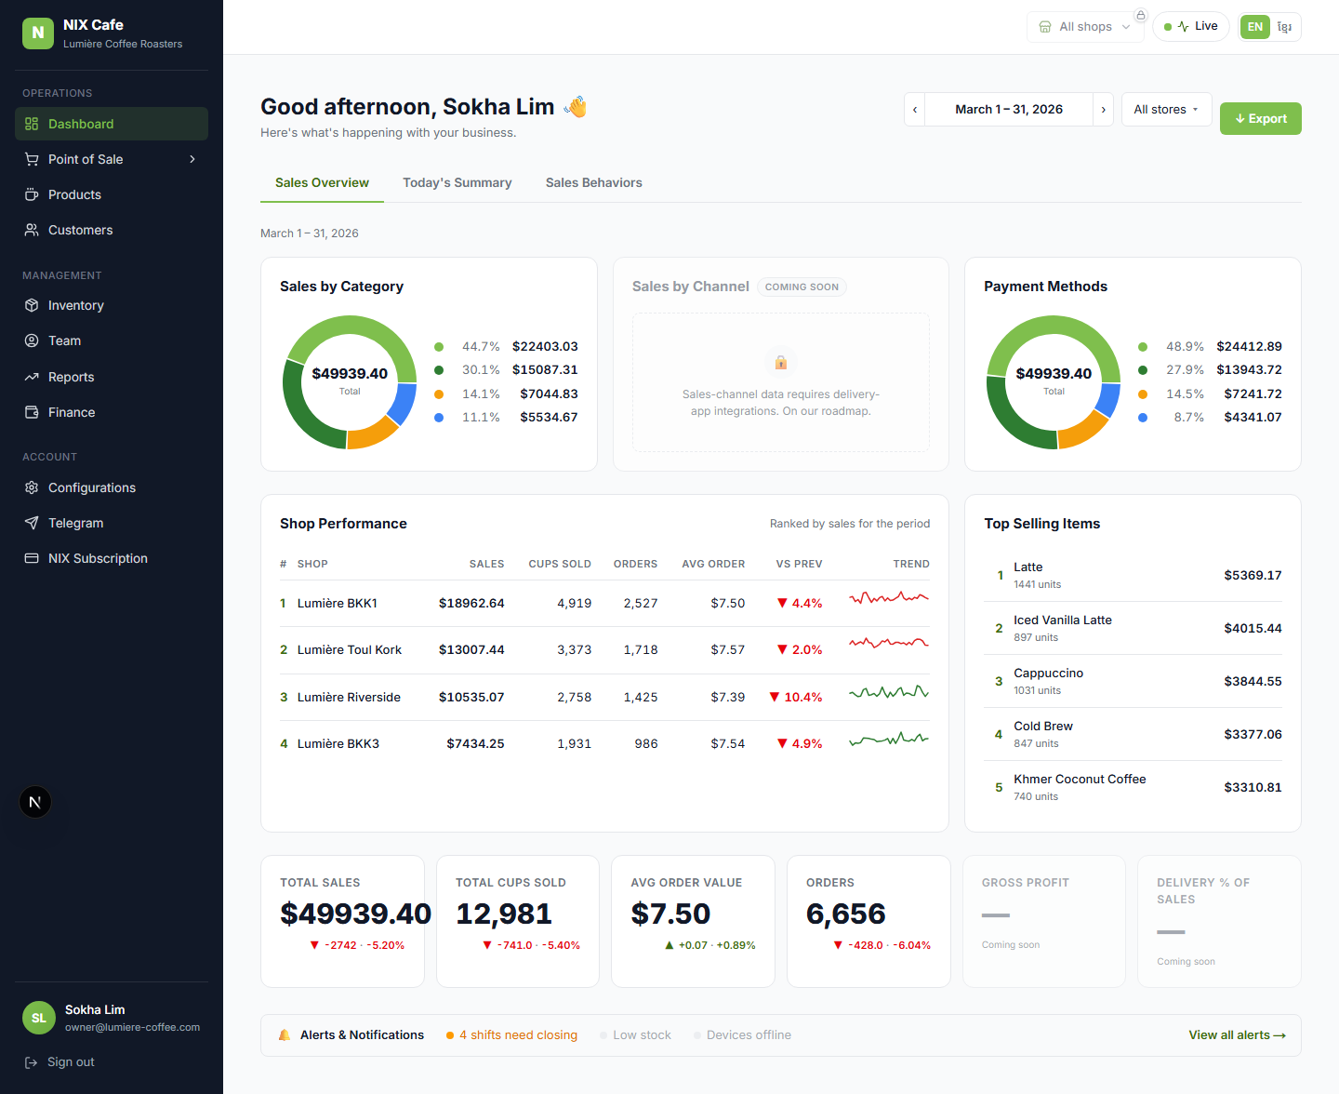Screen dimensions: 1339x1094
Task: Click the Orders 6,656 figure
Action: [x=846, y=914]
